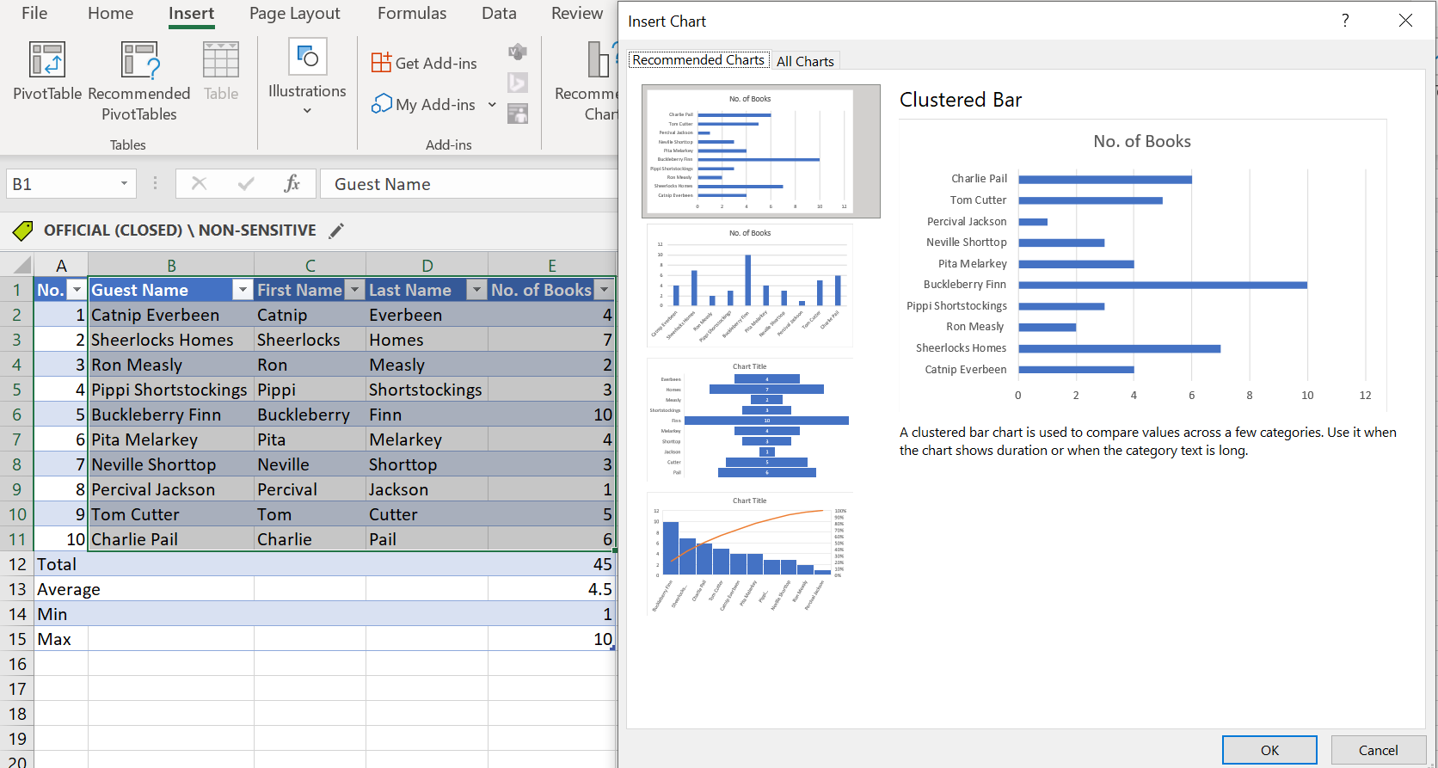The height and width of the screenshot is (768, 1438).
Task: Open the Guest Name filter dropdown
Action: [x=243, y=291]
